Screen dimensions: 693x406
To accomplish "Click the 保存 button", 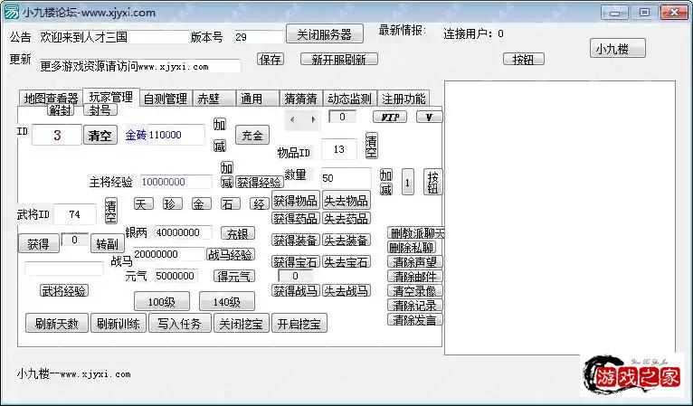I will coord(271,59).
